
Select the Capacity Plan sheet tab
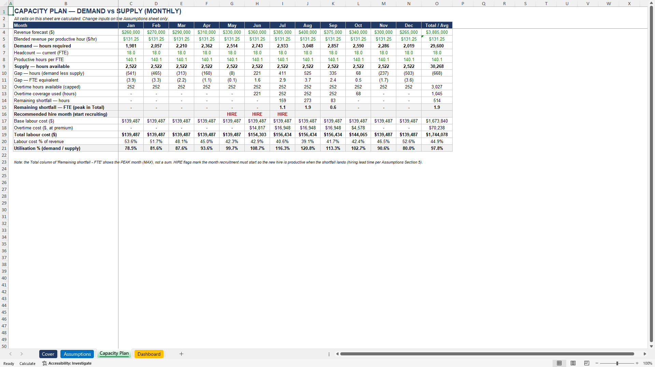click(114, 353)
